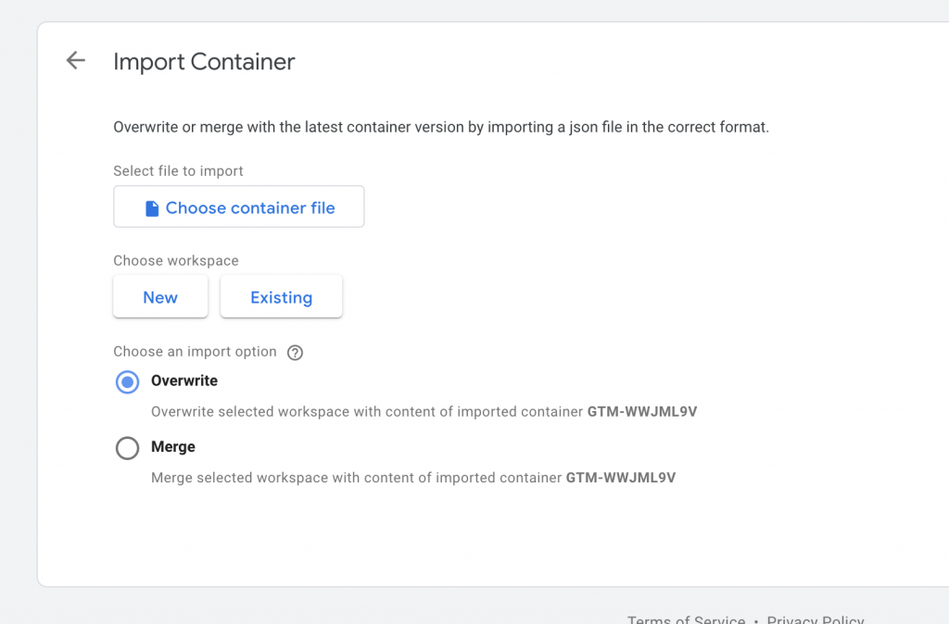The height and width of the screenshot is (624, 949).
Task: Click the Choose container file button
Action: (x=238, y=206)
